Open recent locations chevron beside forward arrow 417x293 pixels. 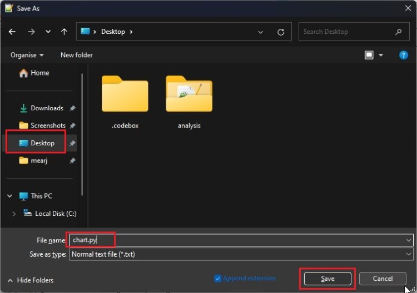coord(48,32)
